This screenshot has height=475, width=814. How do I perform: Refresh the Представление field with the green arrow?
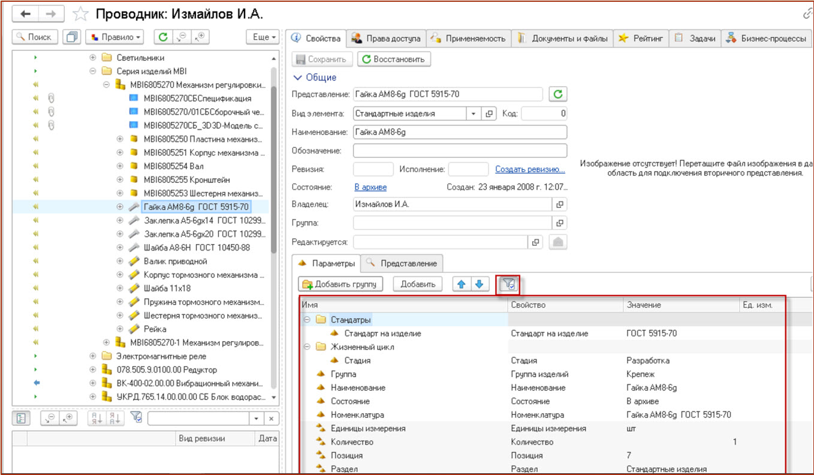(x=558, y=94)
